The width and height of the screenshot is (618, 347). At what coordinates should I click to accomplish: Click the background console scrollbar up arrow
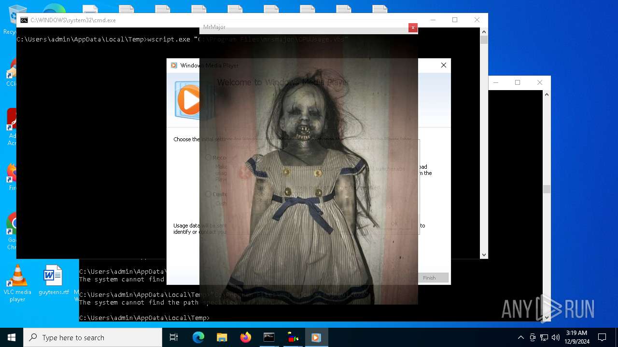(x=547, y=94)
